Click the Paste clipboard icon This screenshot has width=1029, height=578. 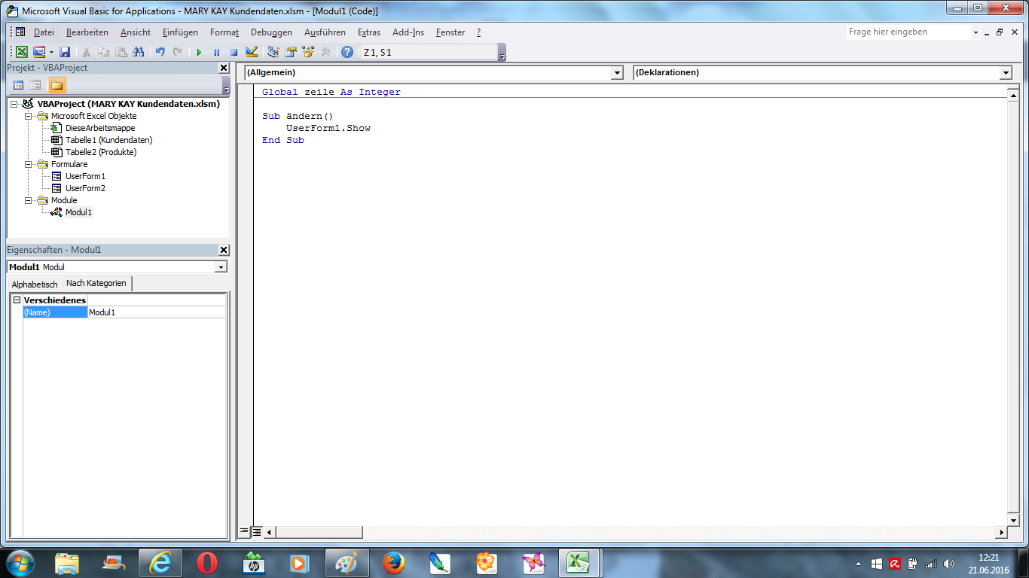[x=121, y=52]
